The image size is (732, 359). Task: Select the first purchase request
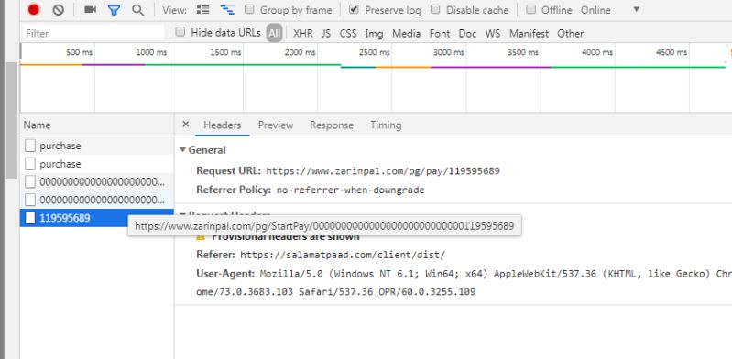[x=96, y=146]
